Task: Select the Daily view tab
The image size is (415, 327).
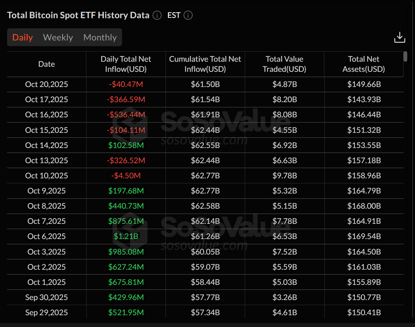Action: click(22, 37)
